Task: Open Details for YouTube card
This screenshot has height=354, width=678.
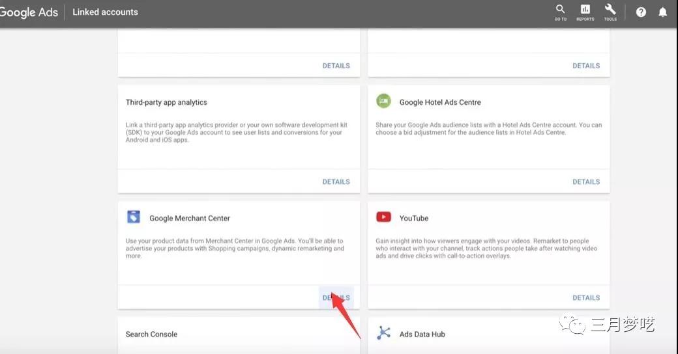Action: tap(586, 297)
